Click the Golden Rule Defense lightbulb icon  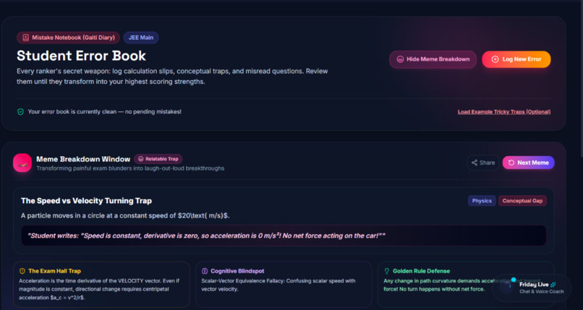point(387,271)
